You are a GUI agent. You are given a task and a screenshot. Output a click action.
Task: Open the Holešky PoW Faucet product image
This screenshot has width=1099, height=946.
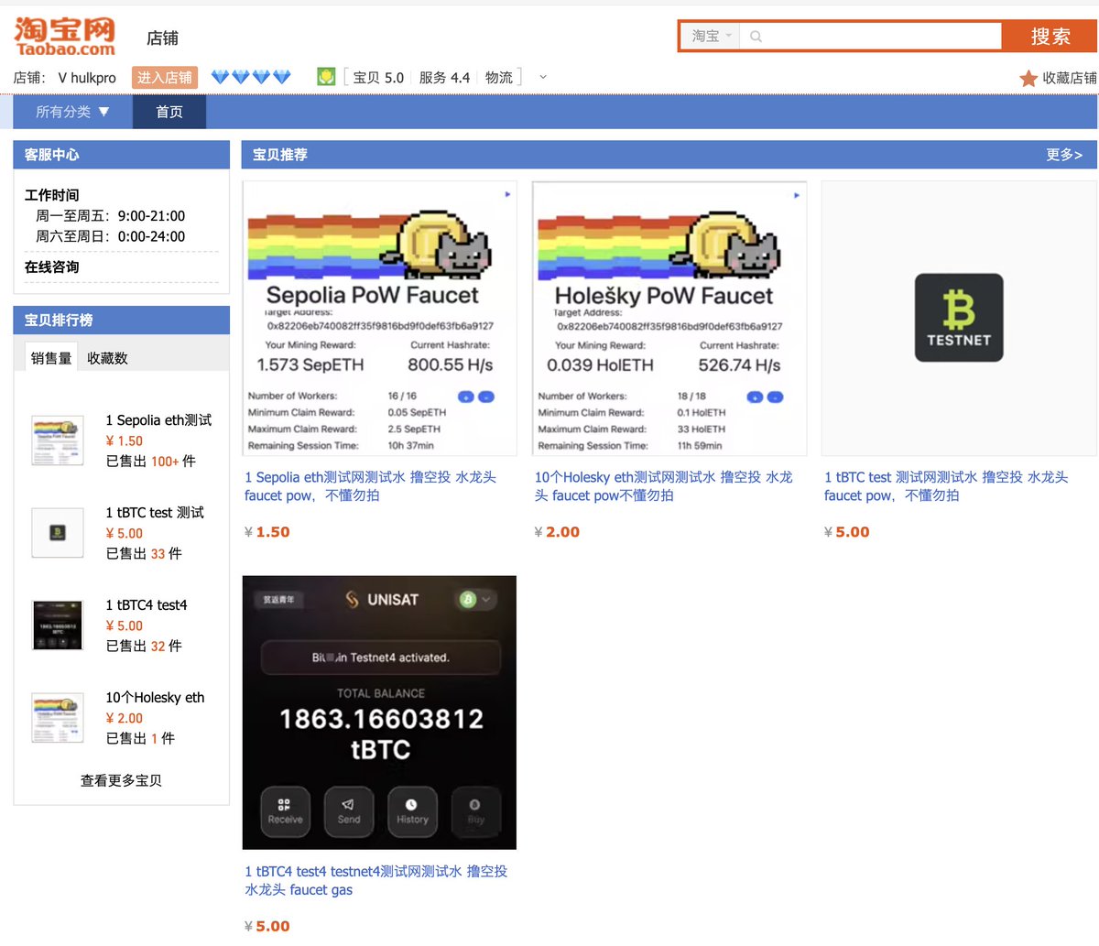click(x=669, y=319)
